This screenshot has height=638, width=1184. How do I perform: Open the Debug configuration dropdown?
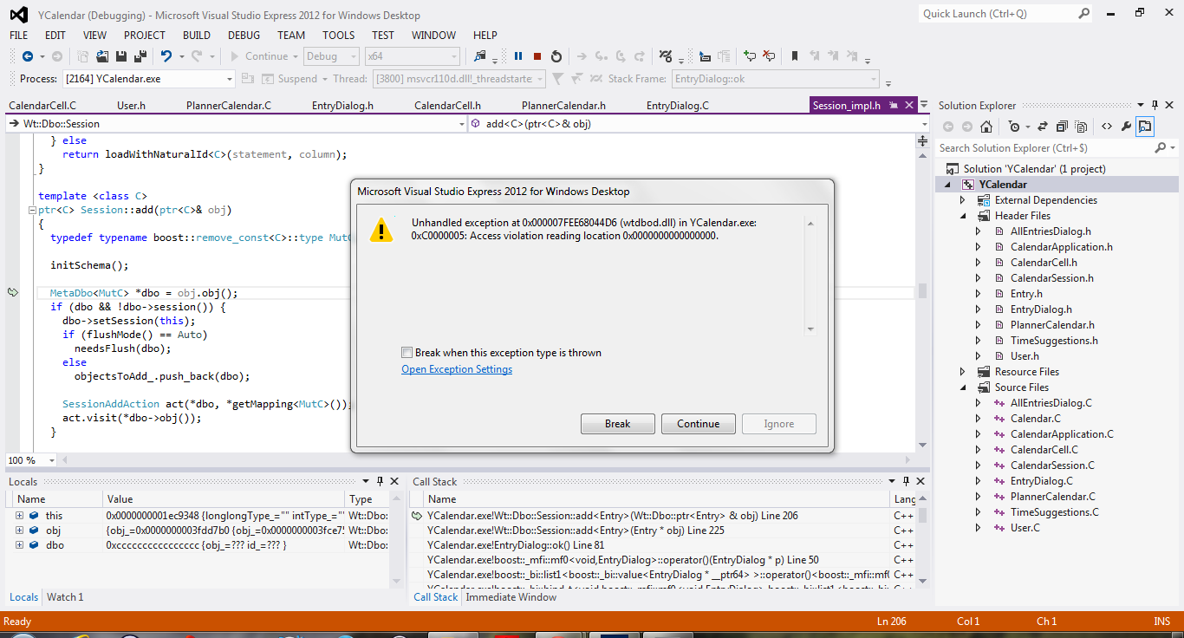coord(354,56)
